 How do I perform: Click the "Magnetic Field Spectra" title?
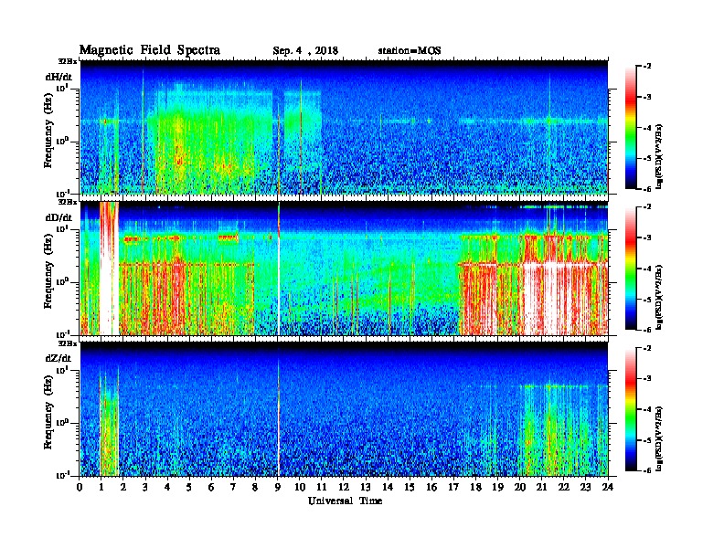150,50
